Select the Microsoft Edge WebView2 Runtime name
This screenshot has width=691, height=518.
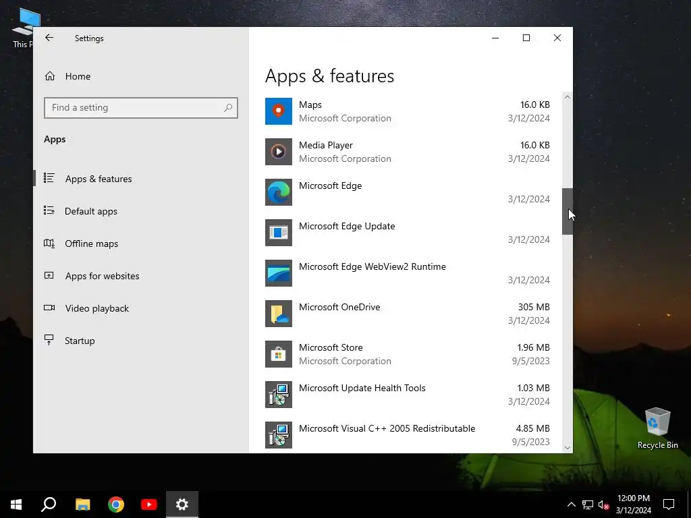point(372,266)
